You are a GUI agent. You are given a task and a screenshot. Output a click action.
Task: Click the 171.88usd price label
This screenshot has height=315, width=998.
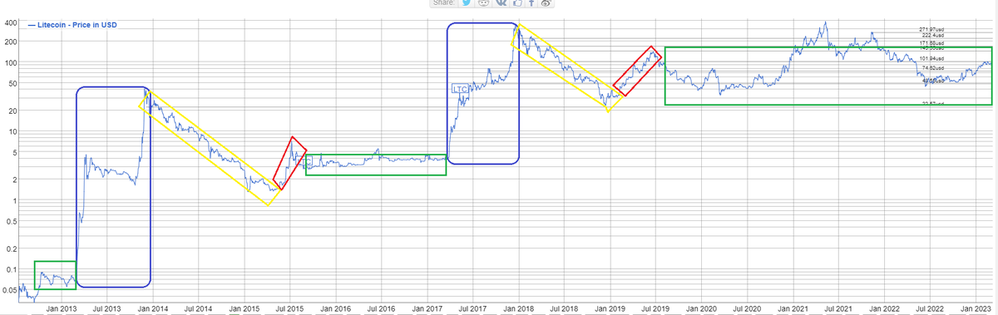point(931,43)
